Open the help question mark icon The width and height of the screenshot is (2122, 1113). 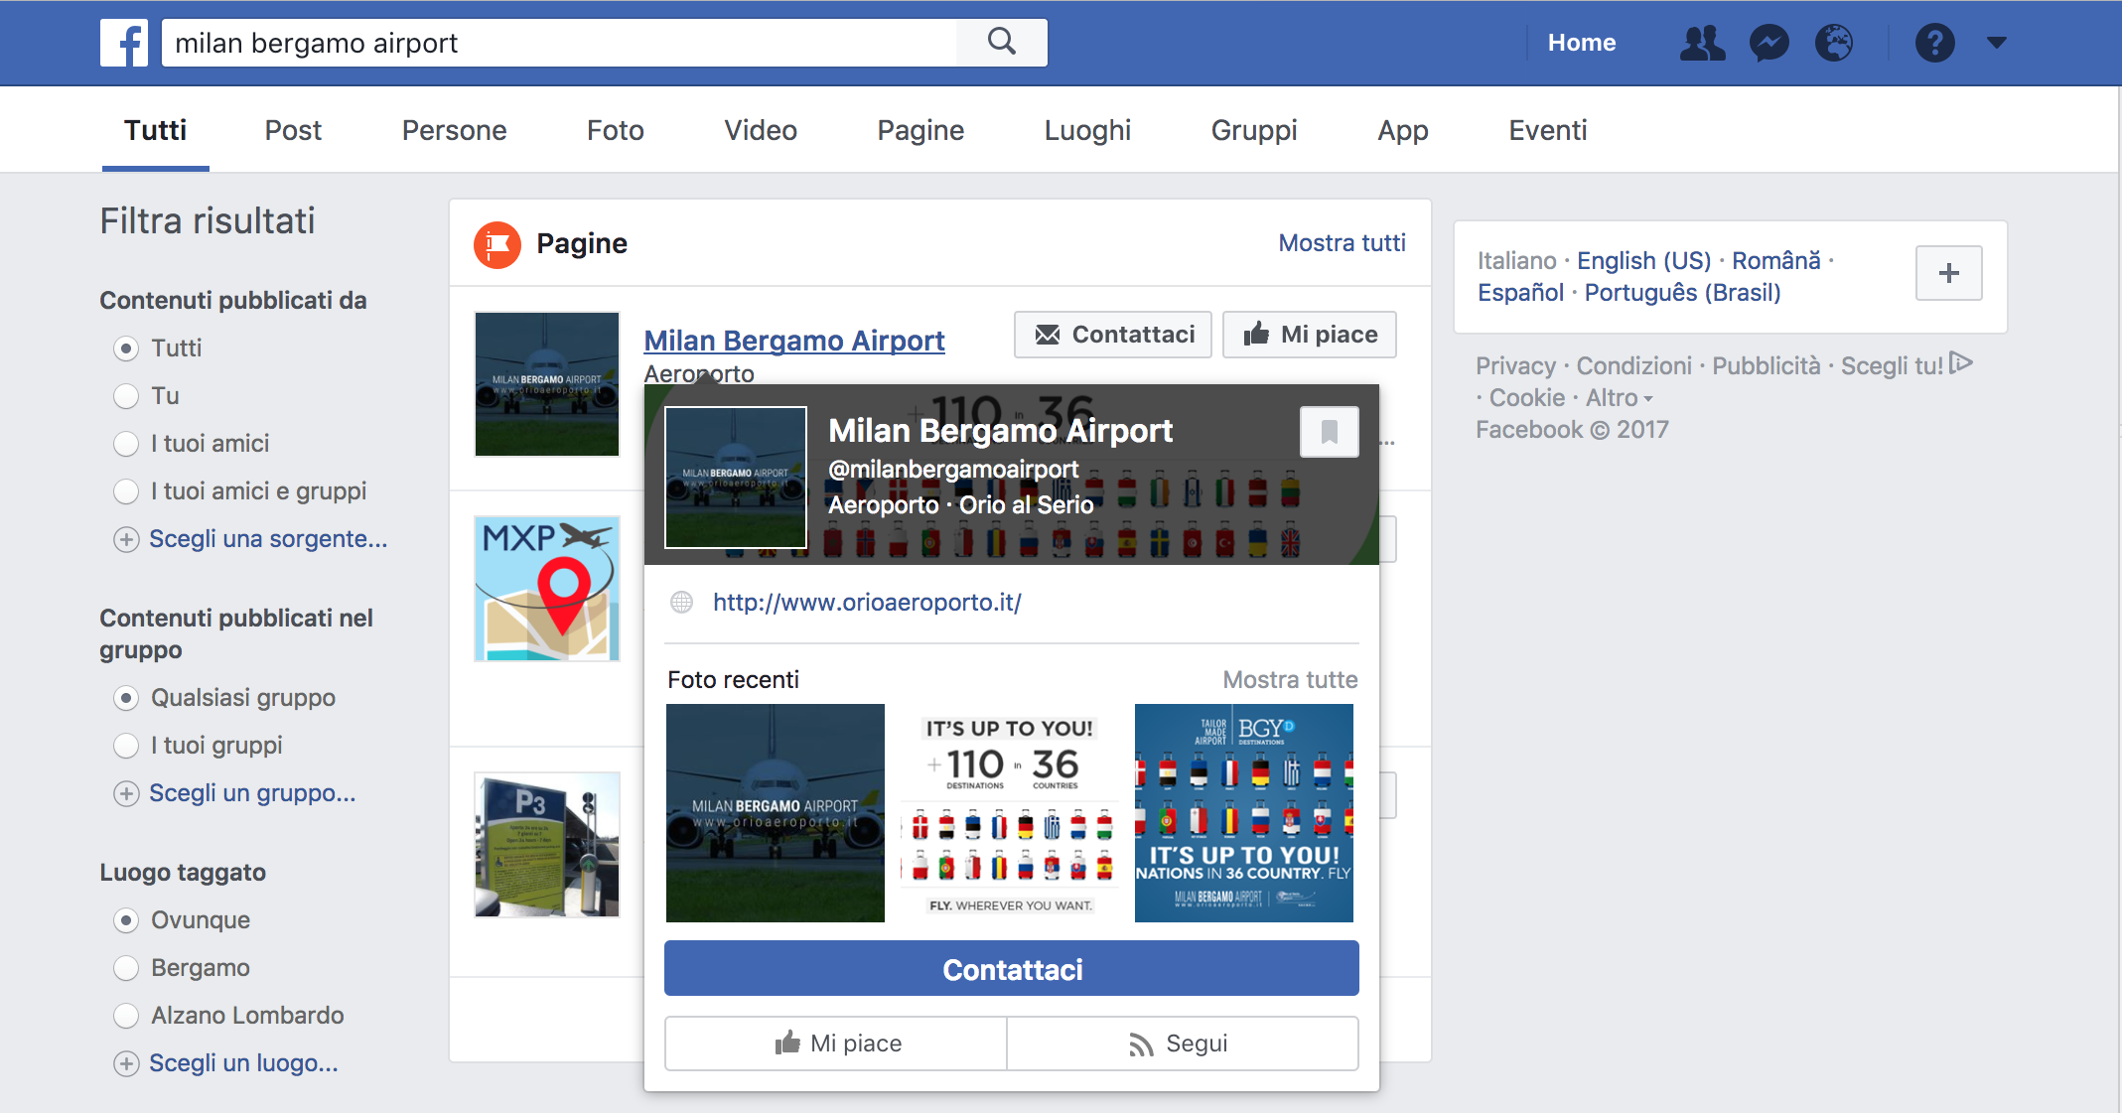tap(1934, 43)
